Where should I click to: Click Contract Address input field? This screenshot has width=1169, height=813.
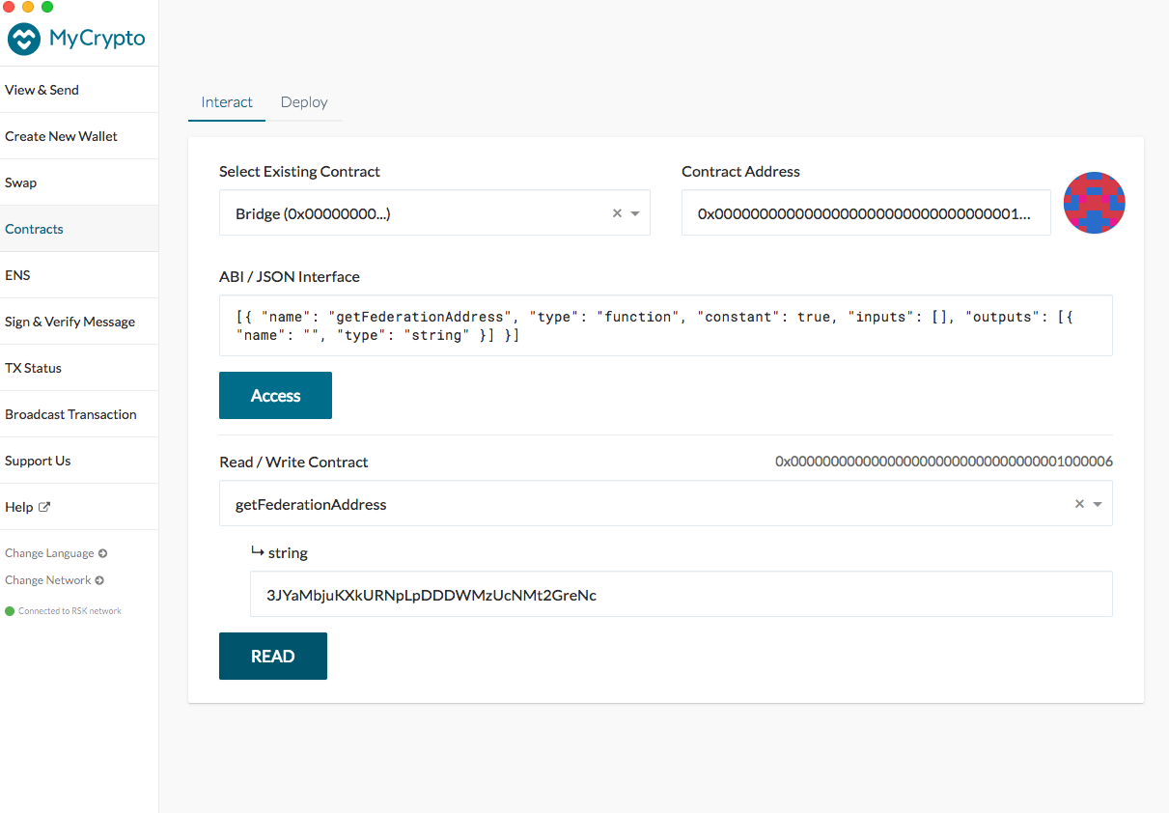coord(866,212)
